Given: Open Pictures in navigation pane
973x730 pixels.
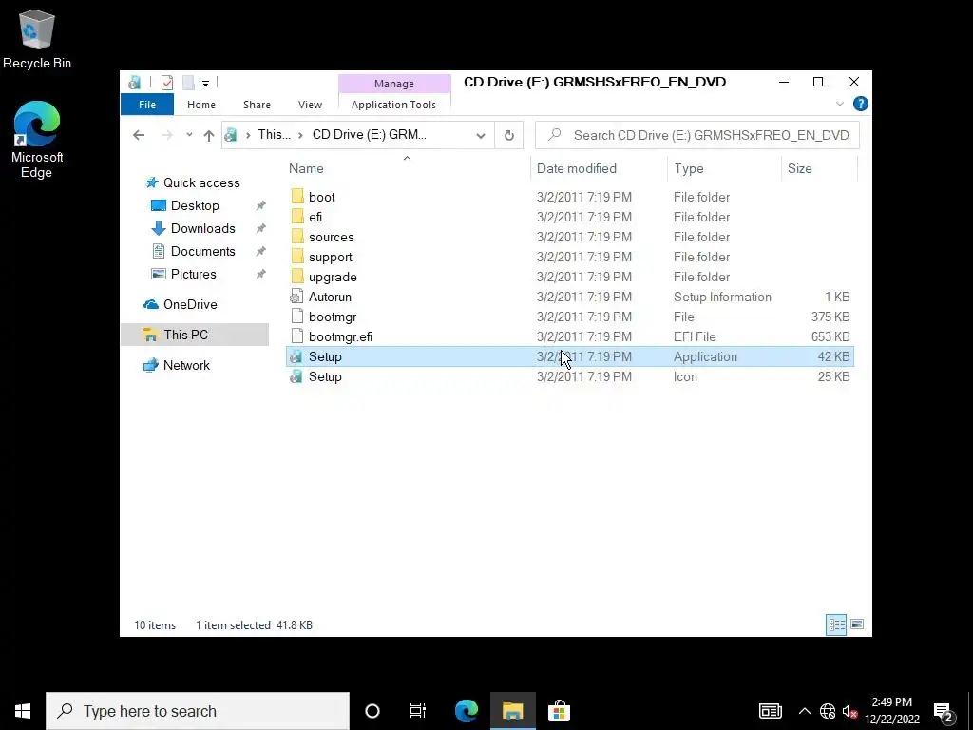Looking at the screenshot, I should 194,275.
